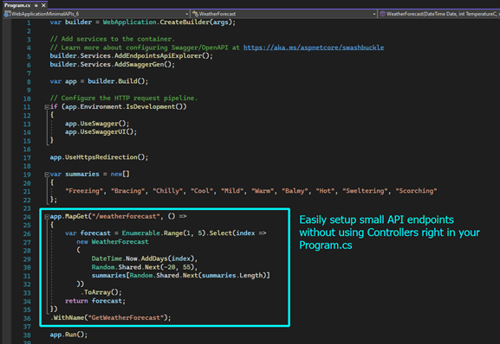Select the Program.cs editor tab
500x344 pixels.
pyautogui.click(x=17, y=5)
